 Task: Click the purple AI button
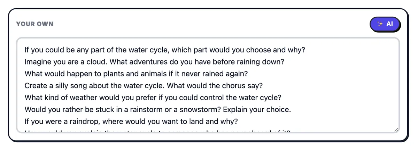385,24
